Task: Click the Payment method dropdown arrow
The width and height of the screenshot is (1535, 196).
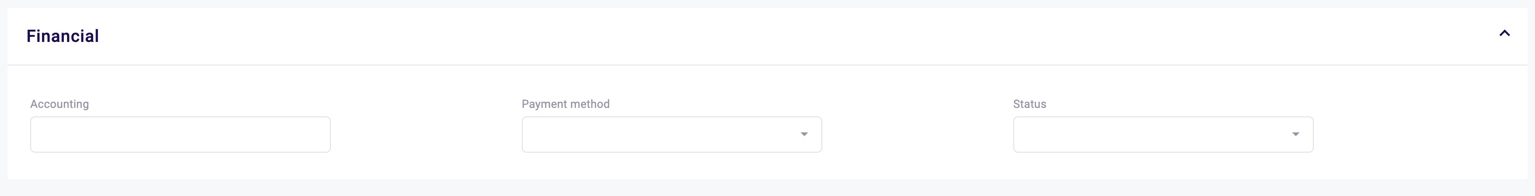Action: [804, 135]
